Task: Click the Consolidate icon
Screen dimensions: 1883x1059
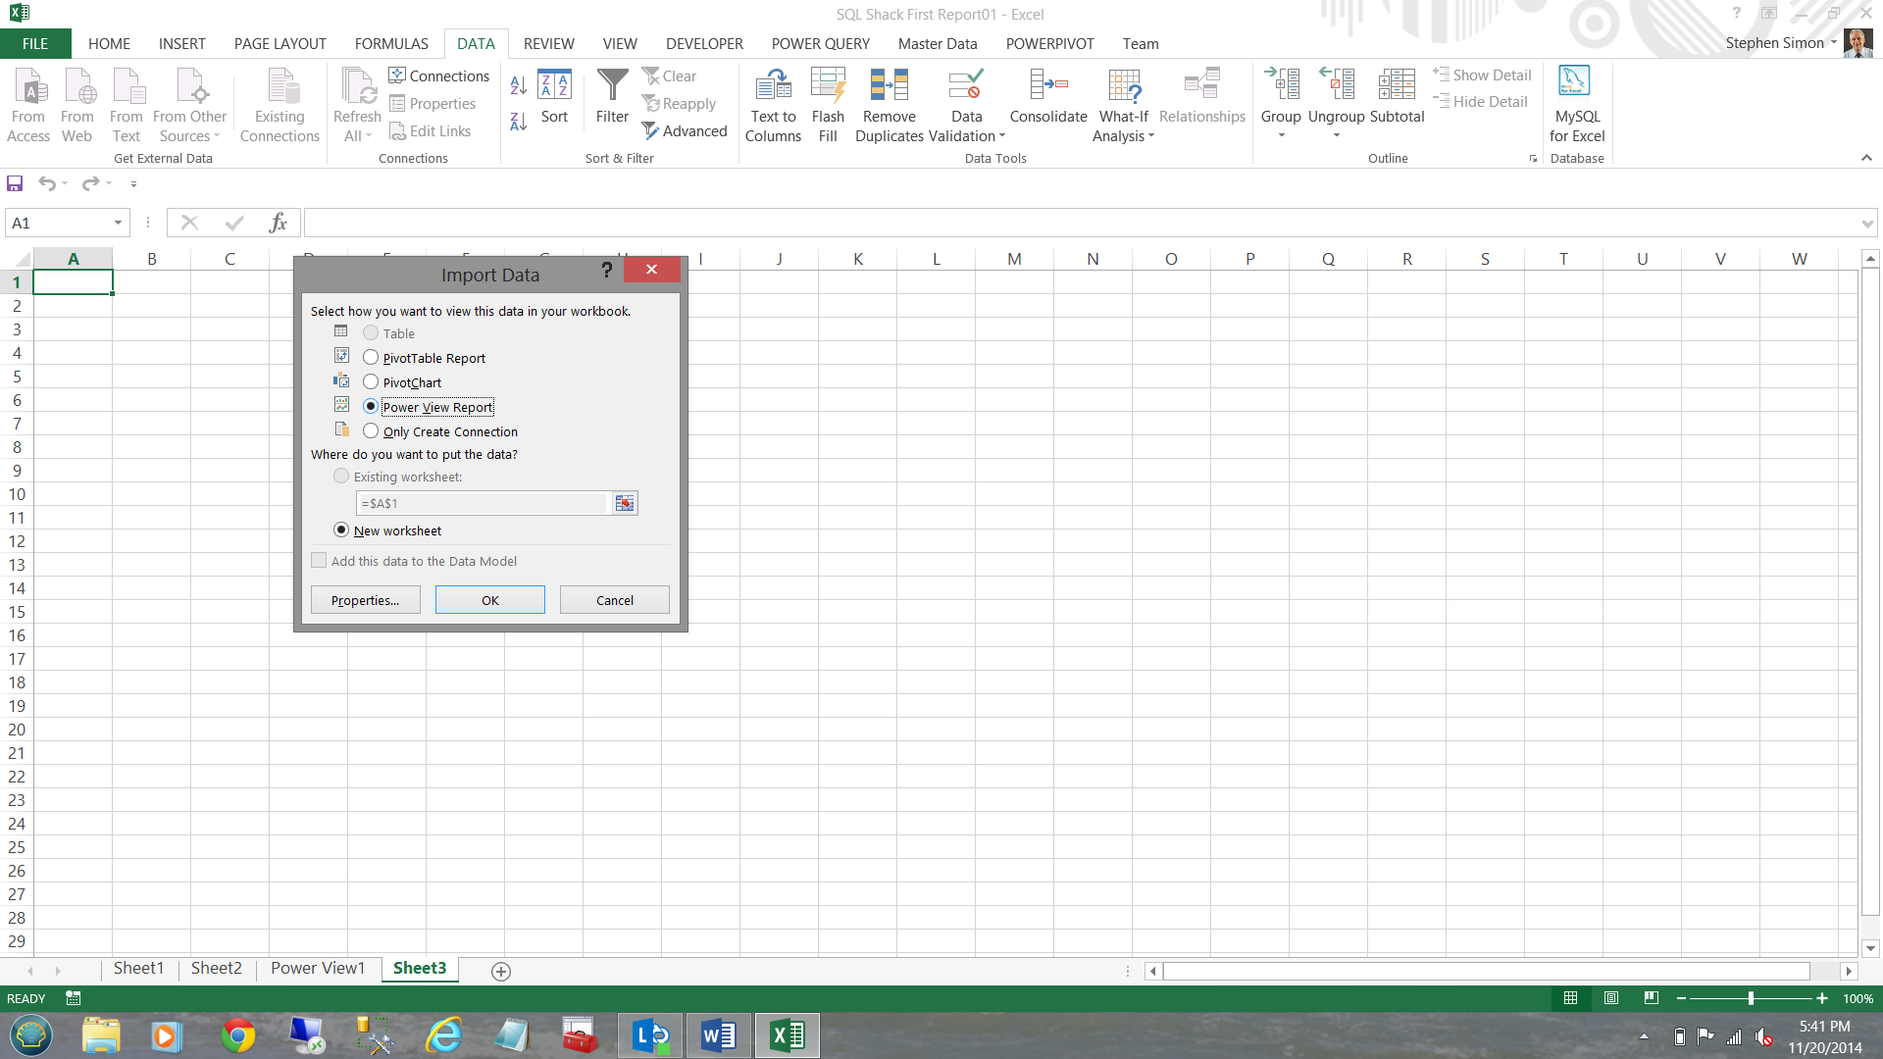Action: (1047, 85)
